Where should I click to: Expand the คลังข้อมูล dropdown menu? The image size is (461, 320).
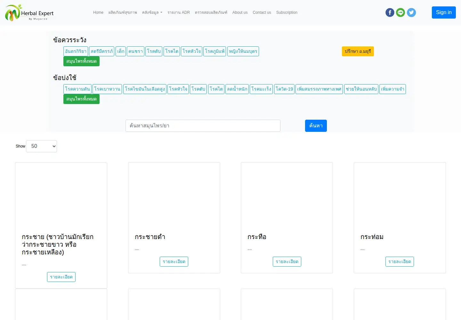click(152, 12)
